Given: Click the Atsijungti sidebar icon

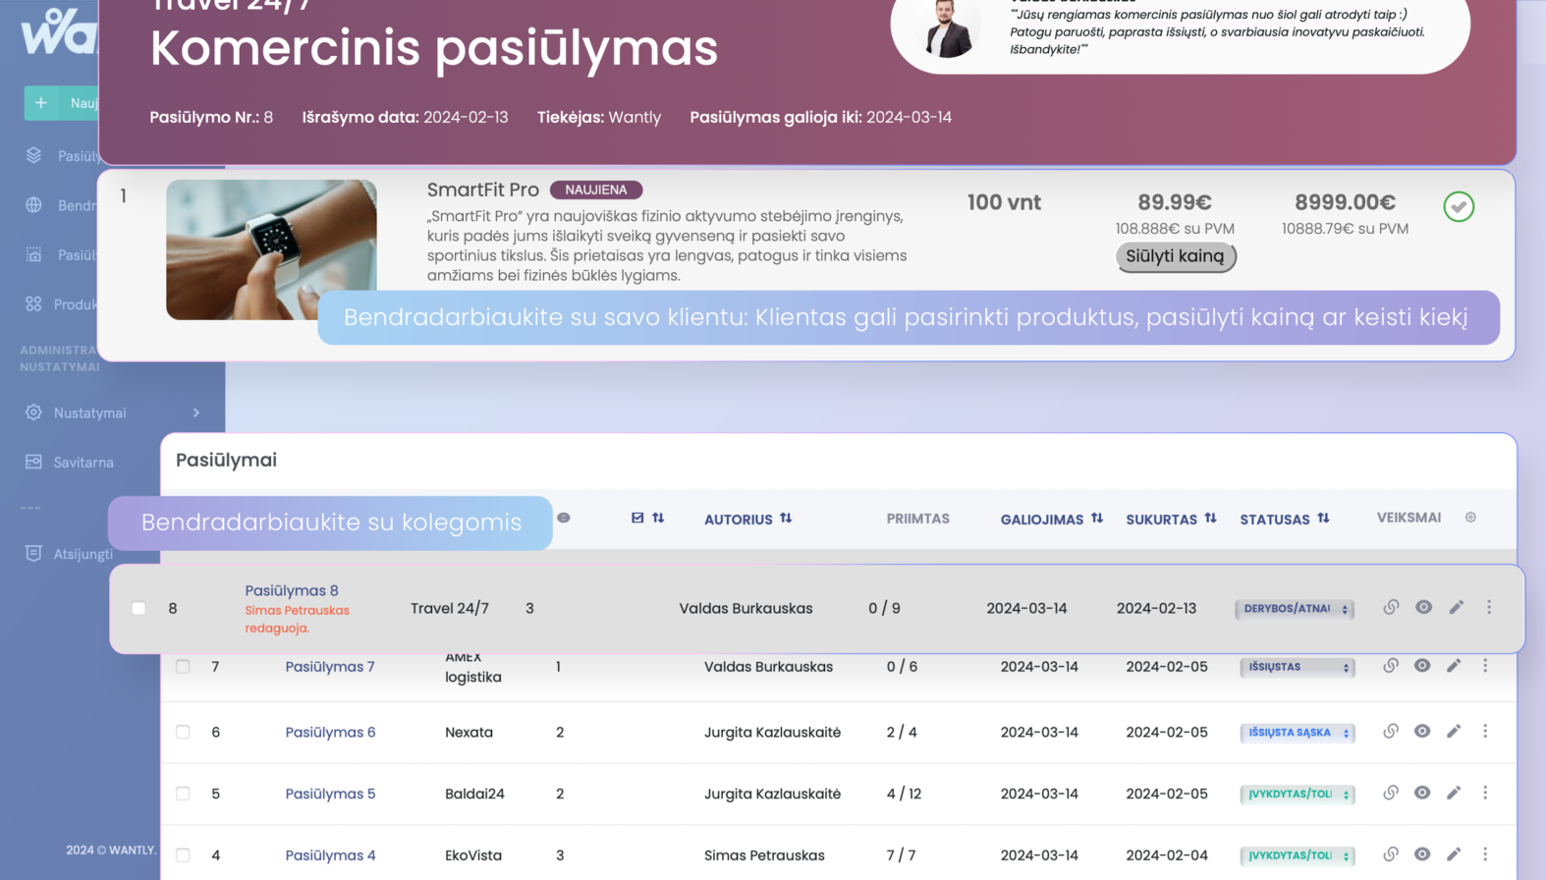Looking at the screenshot, I should tap(33, 553).
